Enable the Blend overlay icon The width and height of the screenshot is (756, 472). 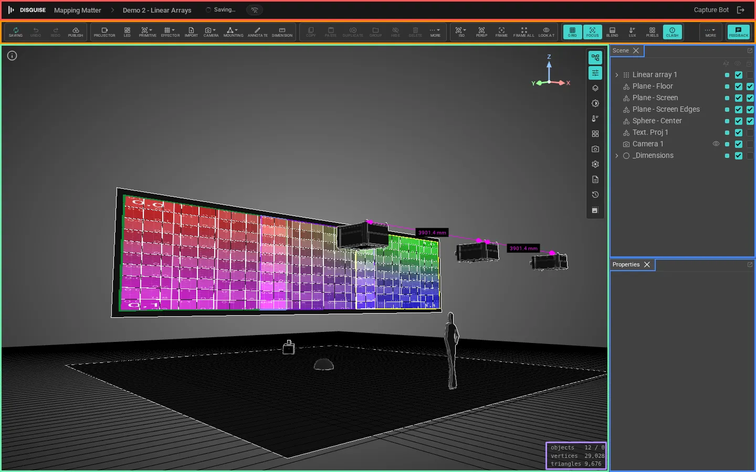[612, 32]
